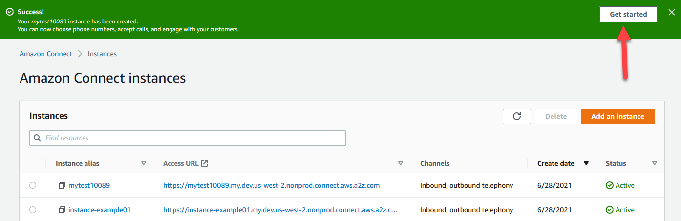The width and height of the screenshot is (681, 221).
Task: Open instance-example01 alias link
Action: (99, 210)
